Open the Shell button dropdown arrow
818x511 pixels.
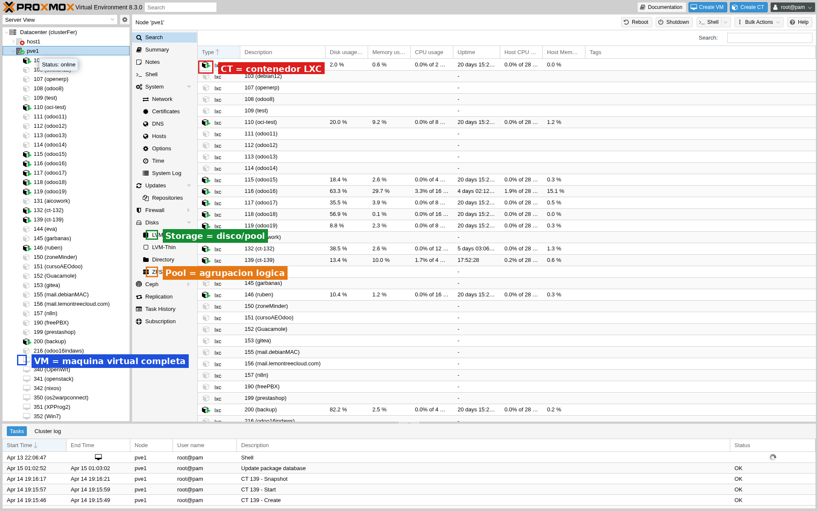pos(726,22)
